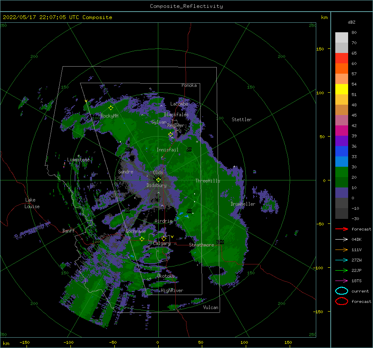Click the Innisfail map label
The image size is (373, 348).
(167, 150)
